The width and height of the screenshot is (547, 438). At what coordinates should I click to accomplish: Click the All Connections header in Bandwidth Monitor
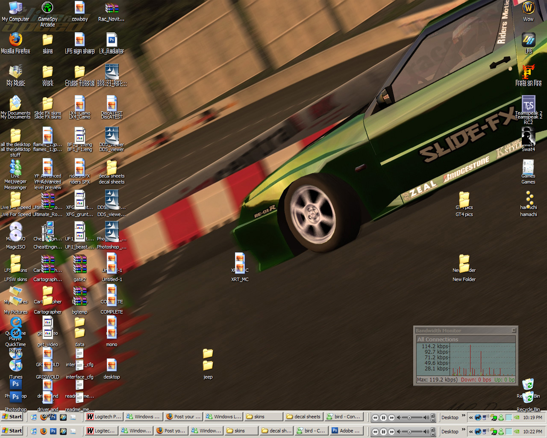(466, 339)
